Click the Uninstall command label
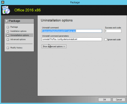The height and width of the screenshot is (104, 127). [51, 28]
